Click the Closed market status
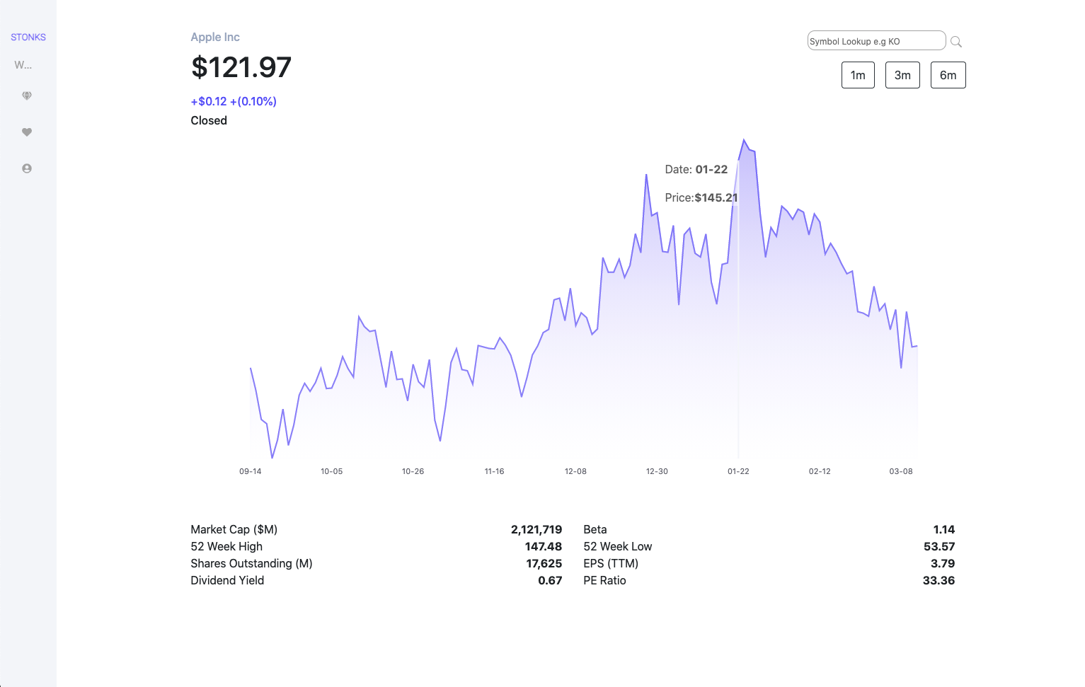 tap(209, 120)
